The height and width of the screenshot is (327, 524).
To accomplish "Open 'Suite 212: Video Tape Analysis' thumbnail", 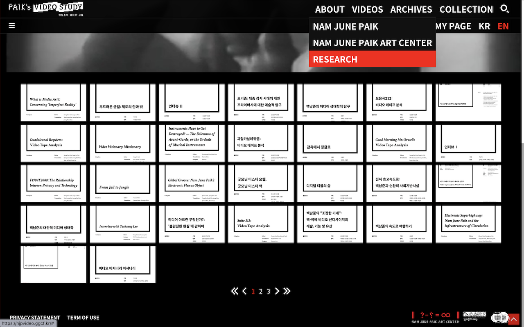I will coord(261,224).
